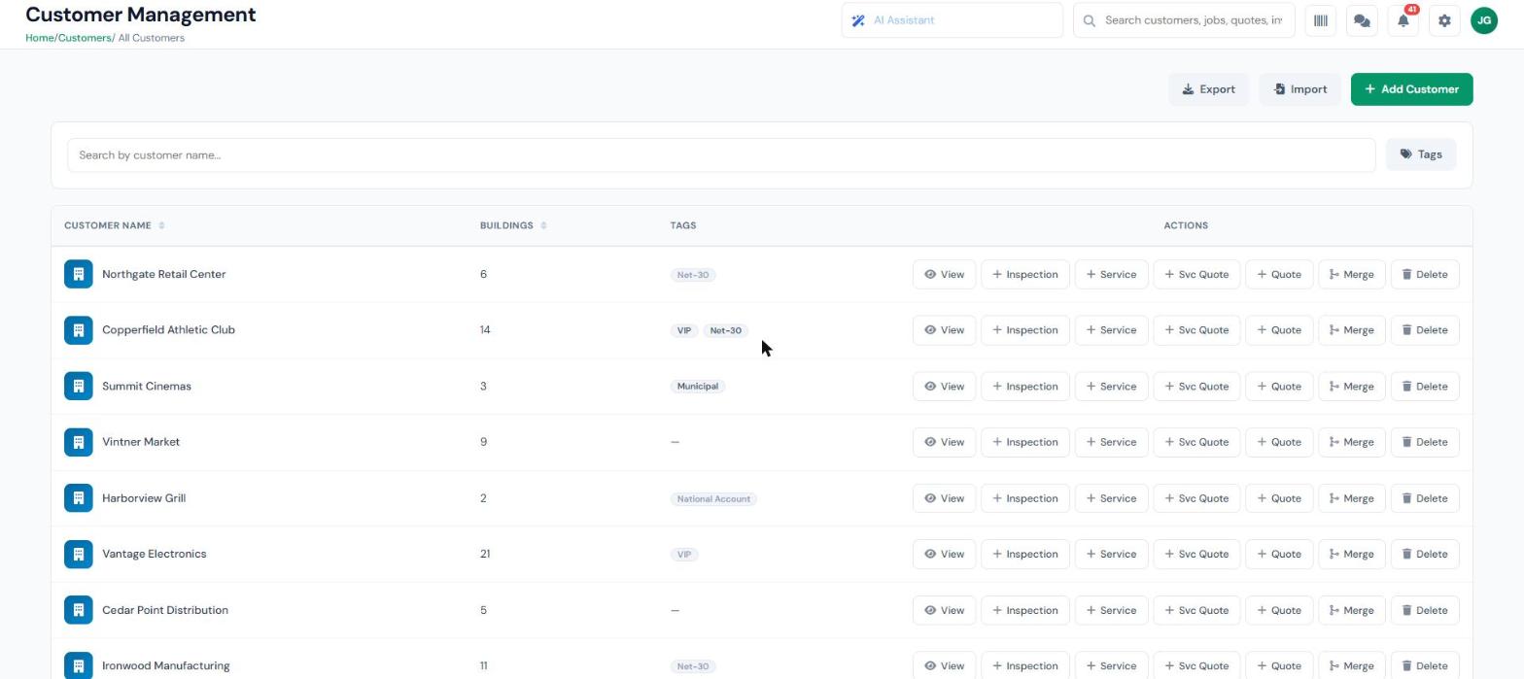Create Svc Quote for Ironwood Manufacturing
1524x679 pixels.
tap(1196, 665)
